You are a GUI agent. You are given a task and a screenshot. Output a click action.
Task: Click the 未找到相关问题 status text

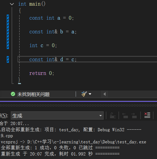tap(33, 94)
